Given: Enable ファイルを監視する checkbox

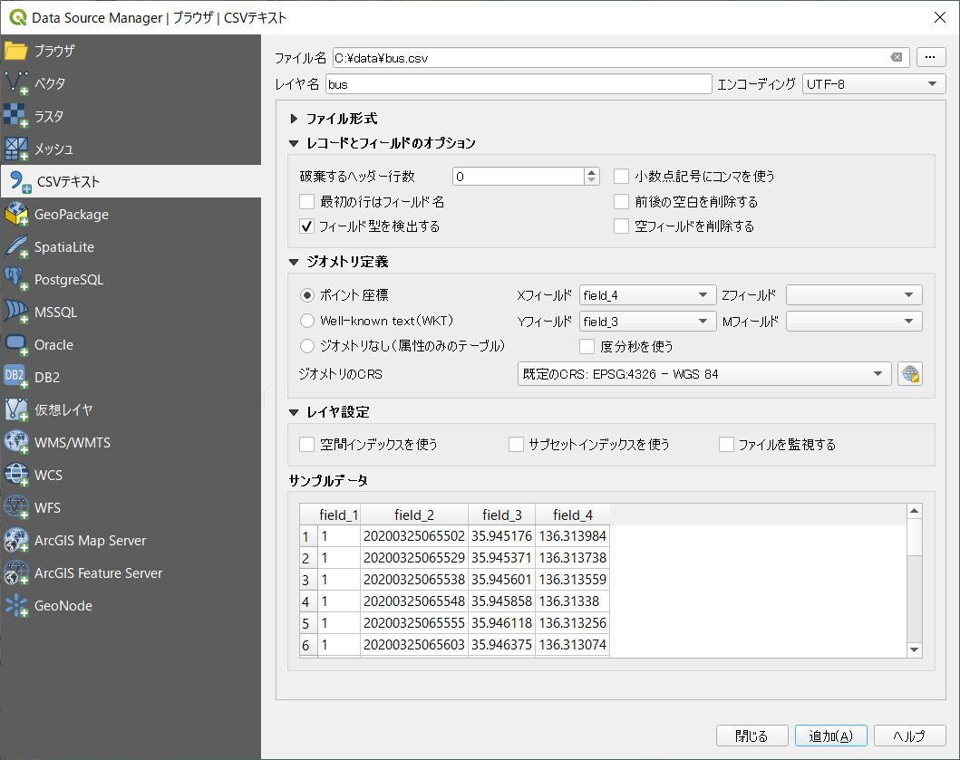Looking at the screenshot, I should (727, 444).
